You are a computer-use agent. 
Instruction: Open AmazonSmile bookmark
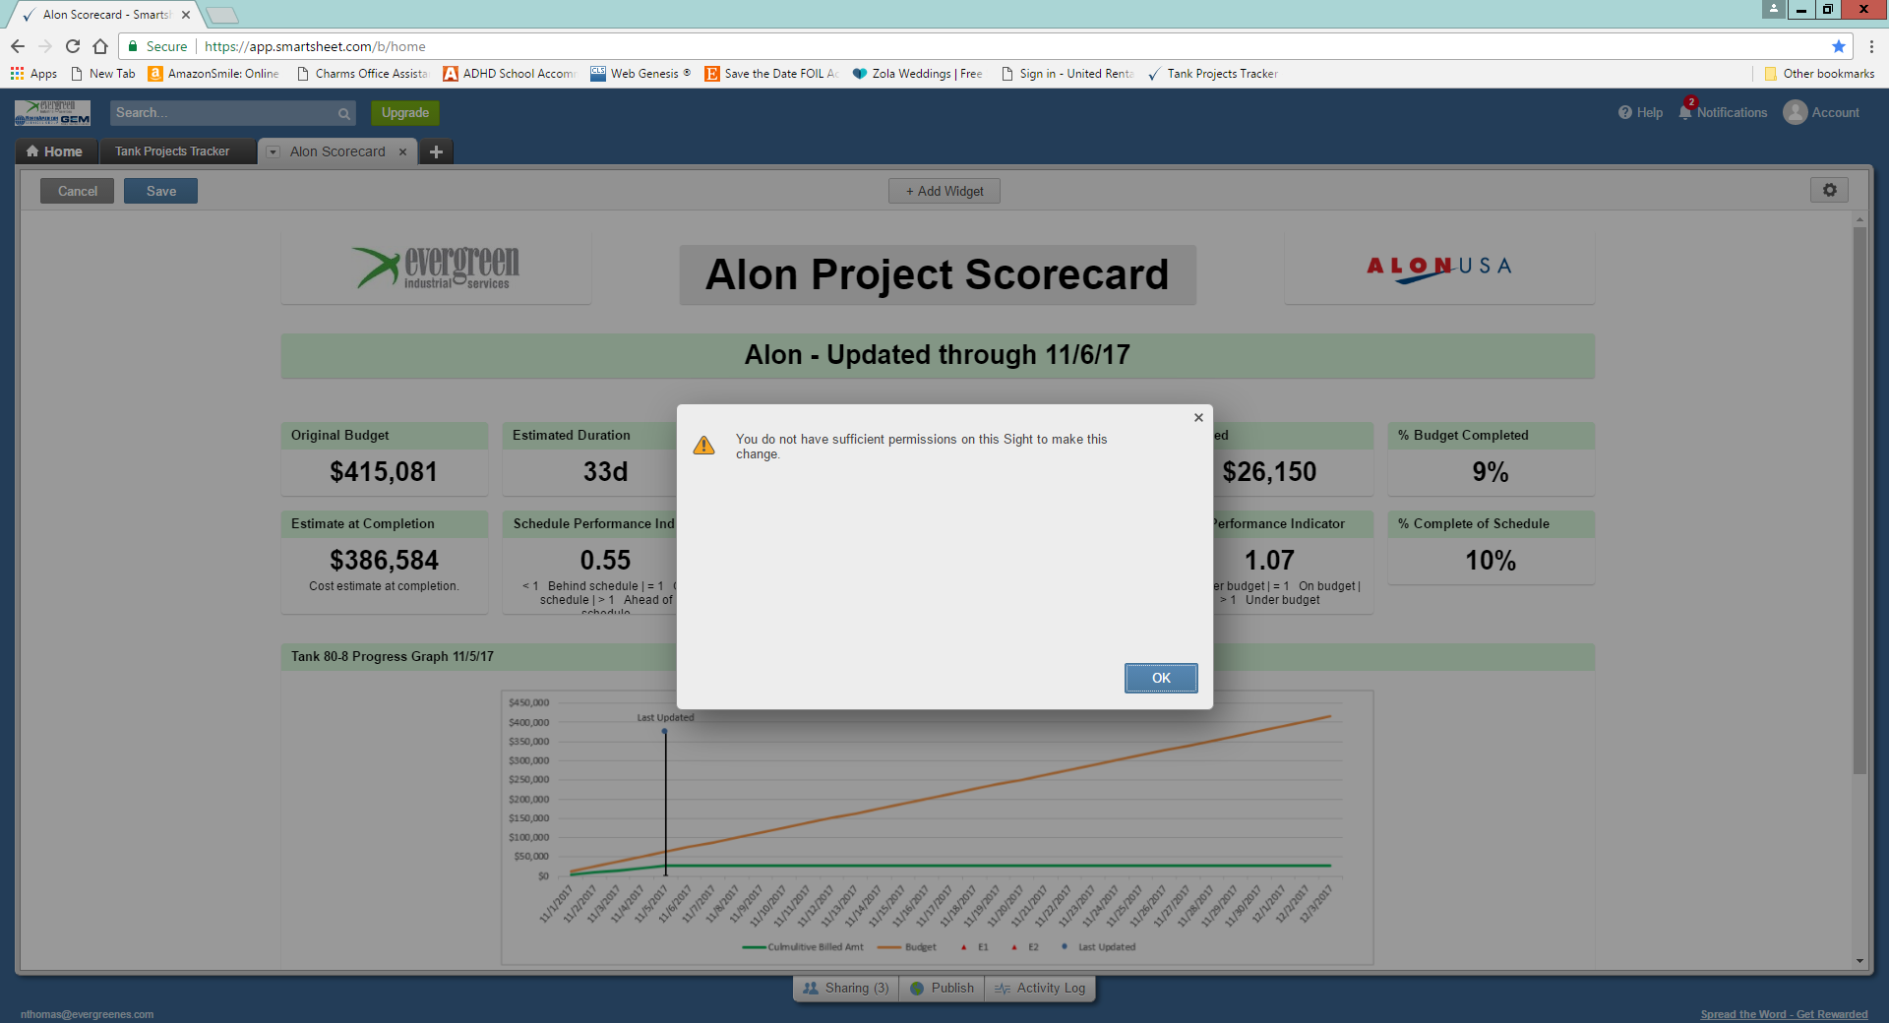pyautogui.click(x=214, y=74)
